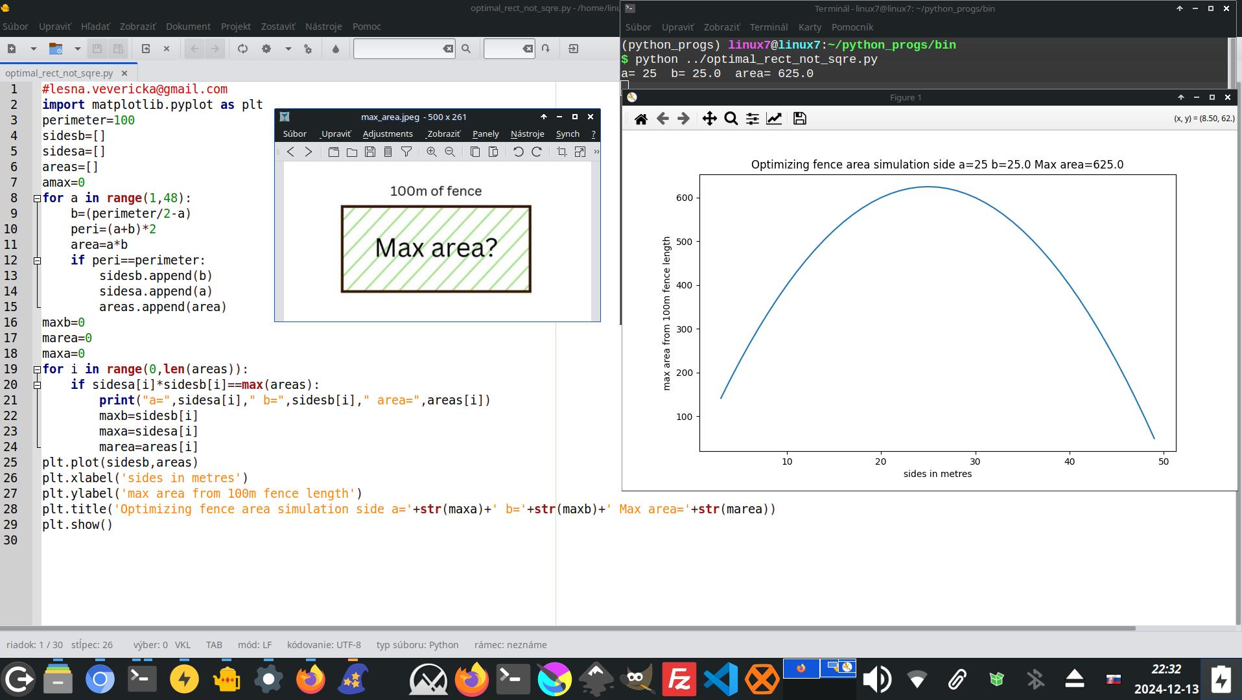Open FileZilla from the taskbar

[x=679, y=679]
